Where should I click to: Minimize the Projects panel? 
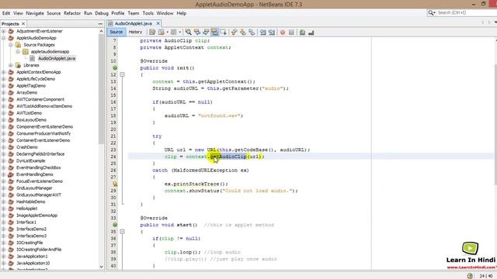click(100, 24)
